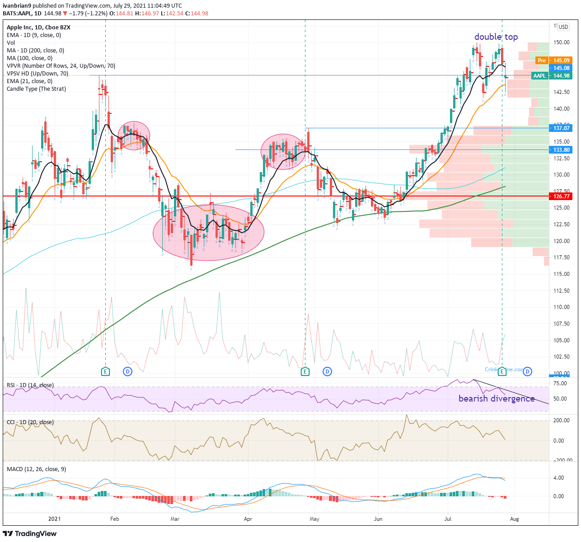Open the earnings E marker before May
Image resolution: width=581 pixels, height=542 pixels.
[305, 372]
